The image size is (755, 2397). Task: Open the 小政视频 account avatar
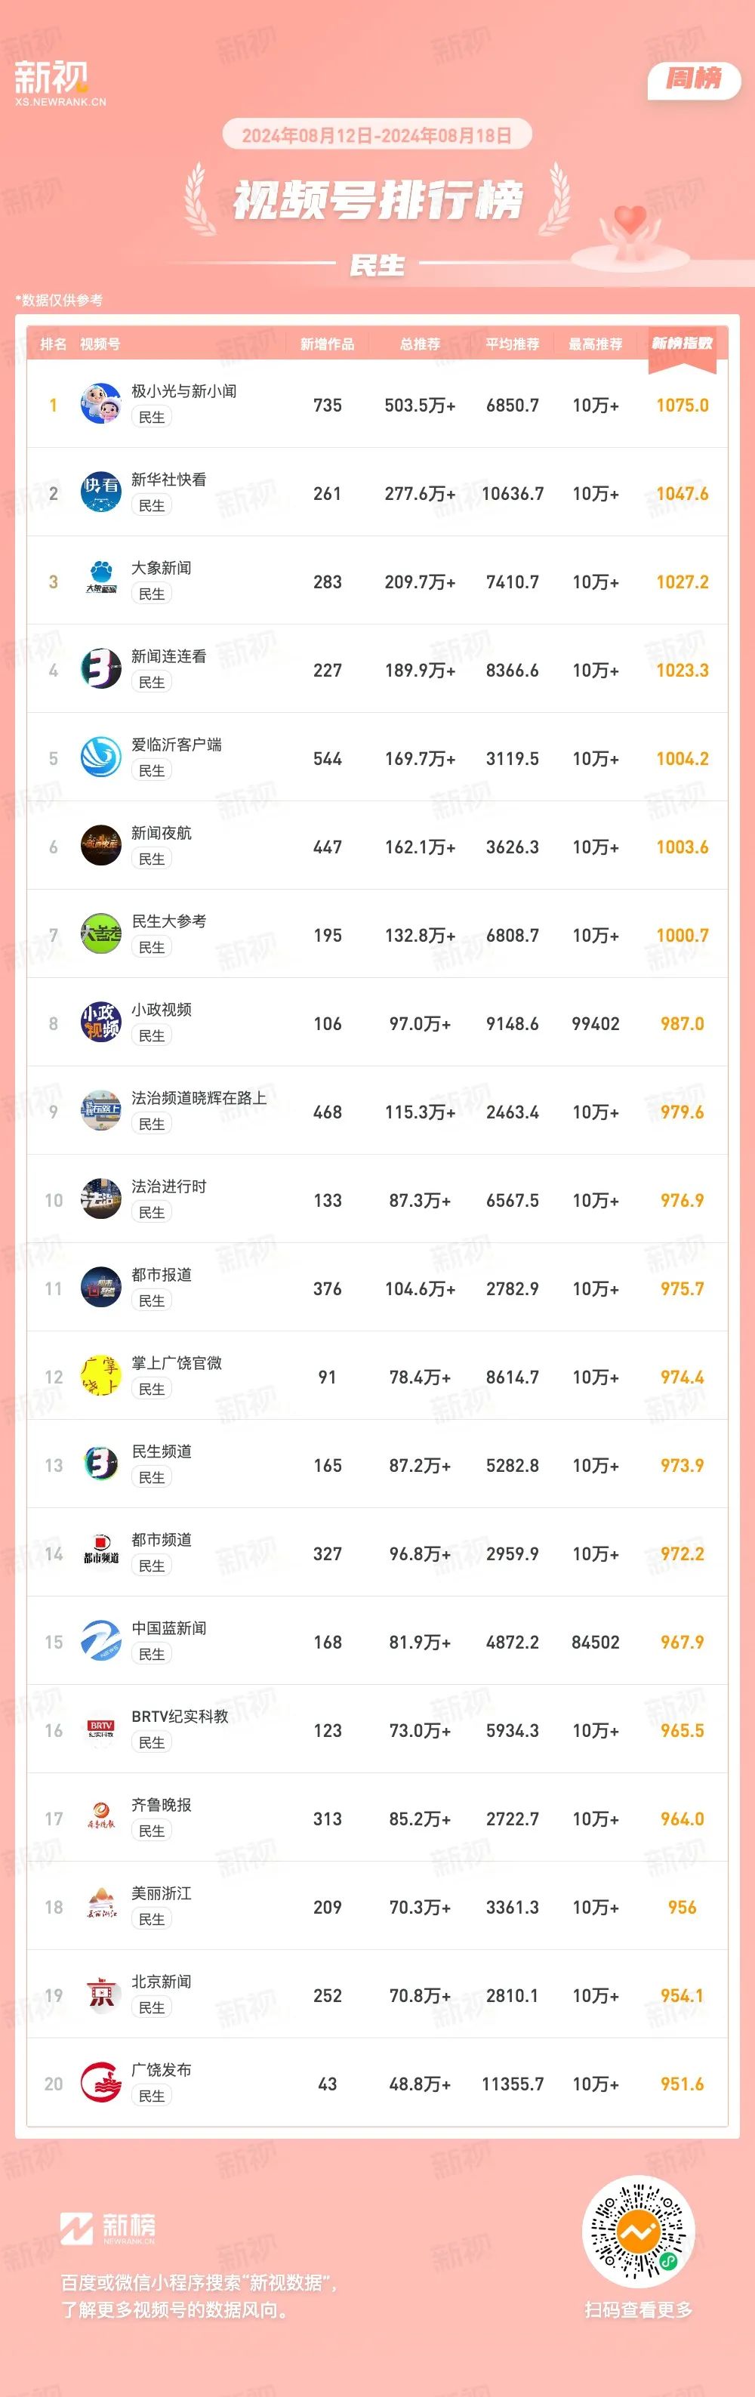tap(100, 1023)
